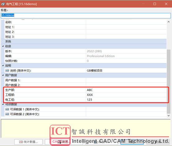Collapse the 用户数据 section
172x146 pixels.
[3, 75]
